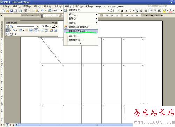This screenshot has width=175, height=127.
Task: Open the font size 五号 dropdown
Action: [x=118, y=11]
